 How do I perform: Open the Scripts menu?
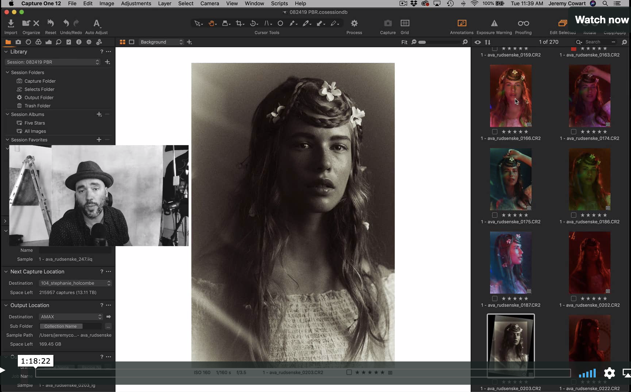tap(279, 3)
